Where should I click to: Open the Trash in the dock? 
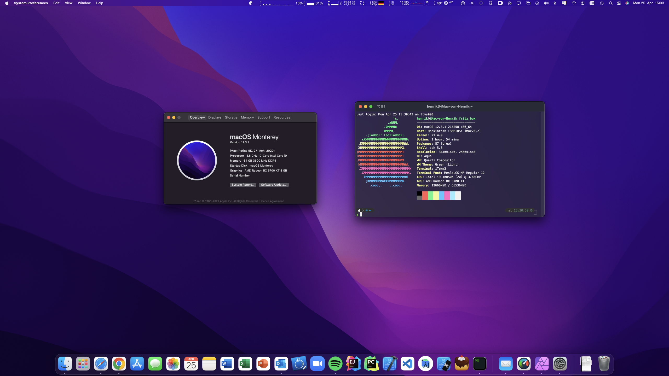pyautogui.click(x=604, y=363)
